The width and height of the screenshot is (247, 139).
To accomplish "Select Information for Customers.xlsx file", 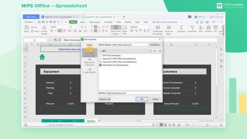I will [115, 65].
